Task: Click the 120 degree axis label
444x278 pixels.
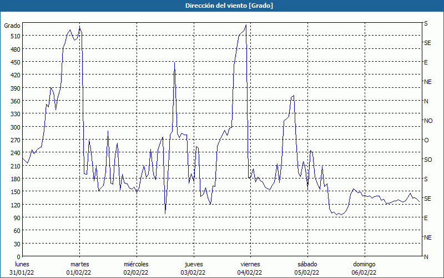Action: point(16,205)
